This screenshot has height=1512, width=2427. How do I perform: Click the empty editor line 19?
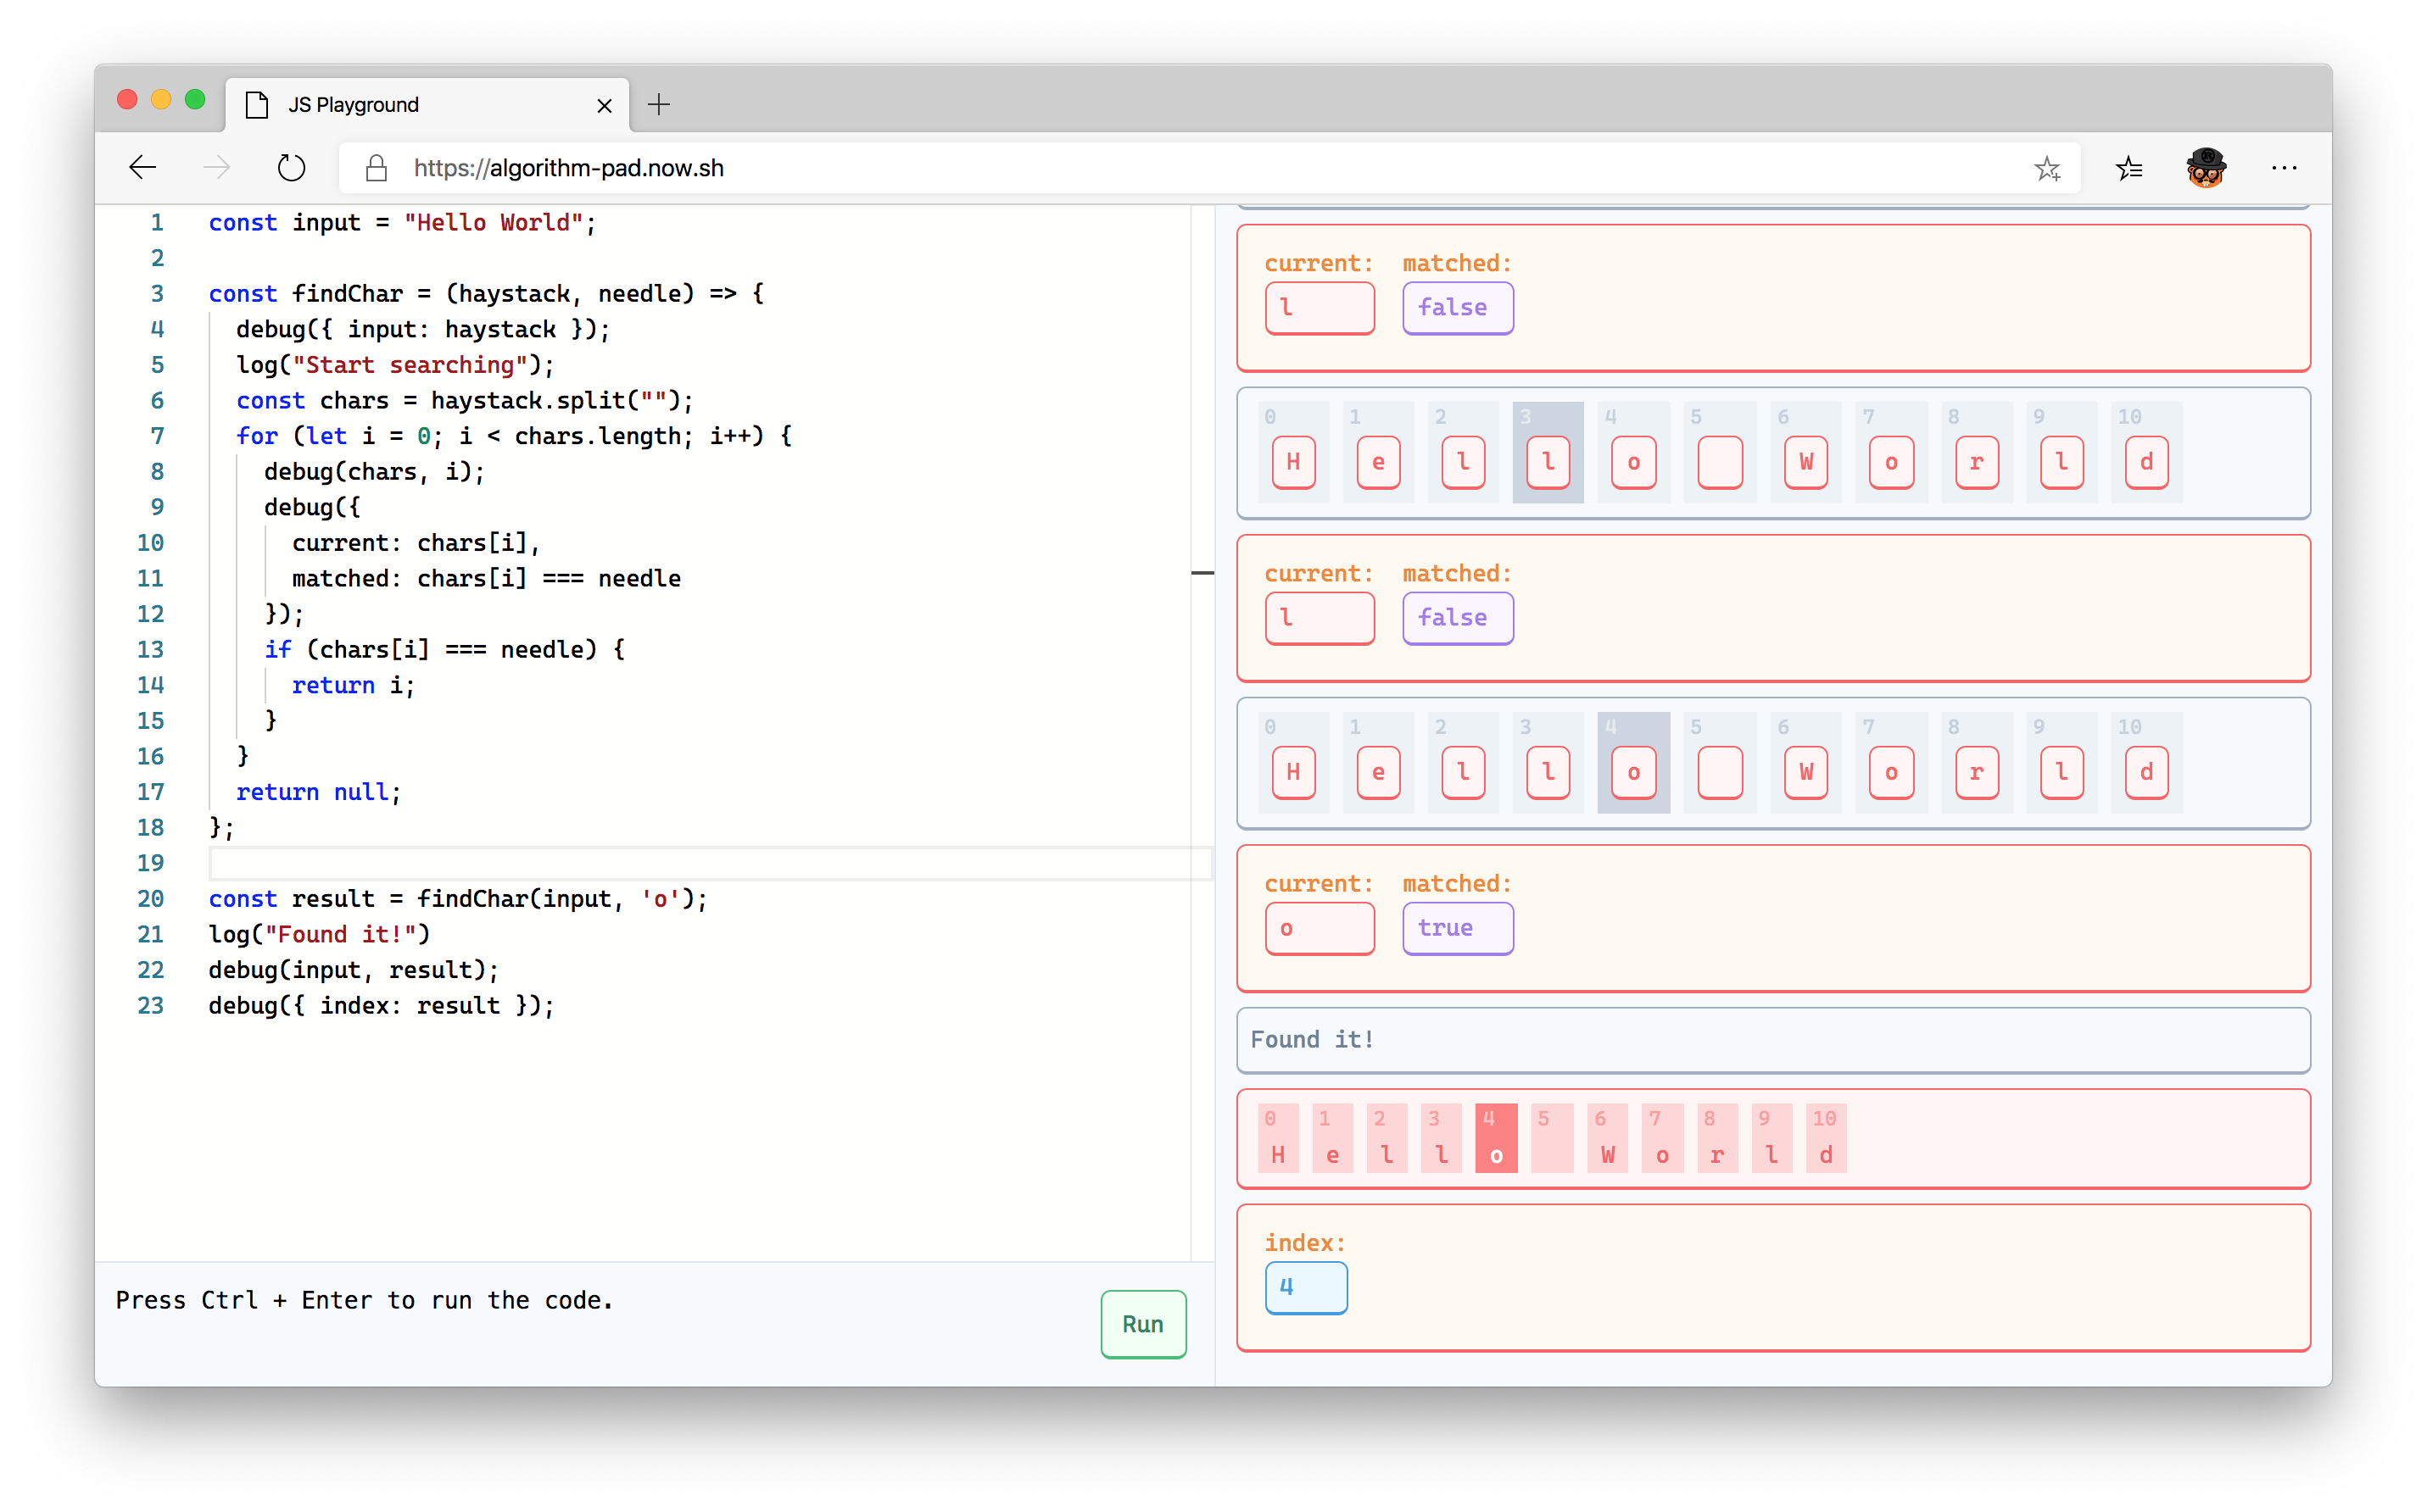tap(700, 863)
